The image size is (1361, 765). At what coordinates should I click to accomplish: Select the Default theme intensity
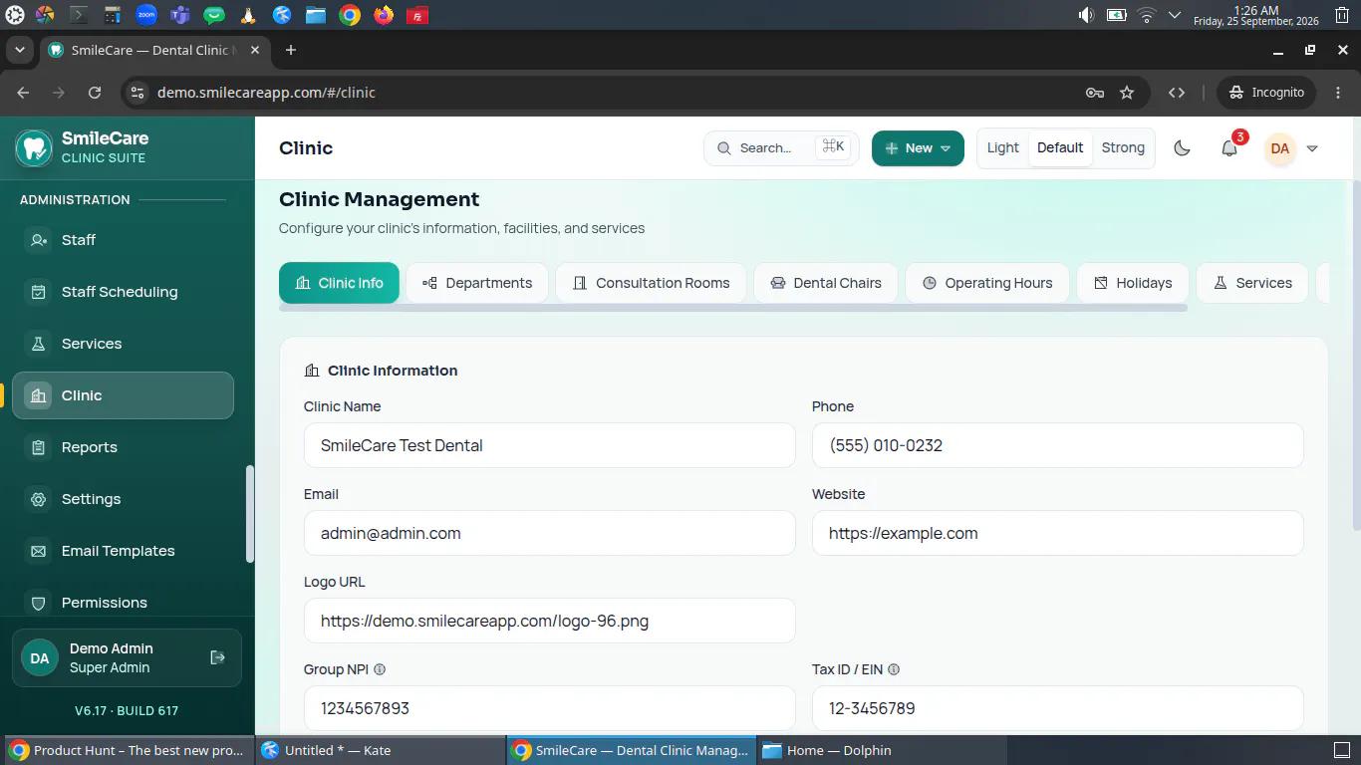(1060, 148)
